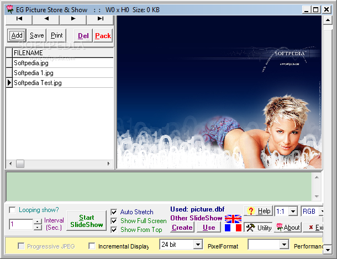Click Create slideshow button

pos(182,227)
